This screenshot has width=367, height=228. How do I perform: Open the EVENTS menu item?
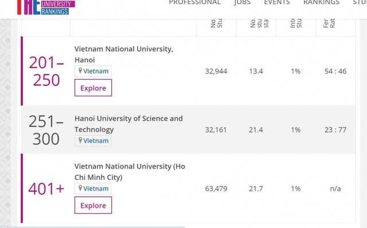pos(277,2)
